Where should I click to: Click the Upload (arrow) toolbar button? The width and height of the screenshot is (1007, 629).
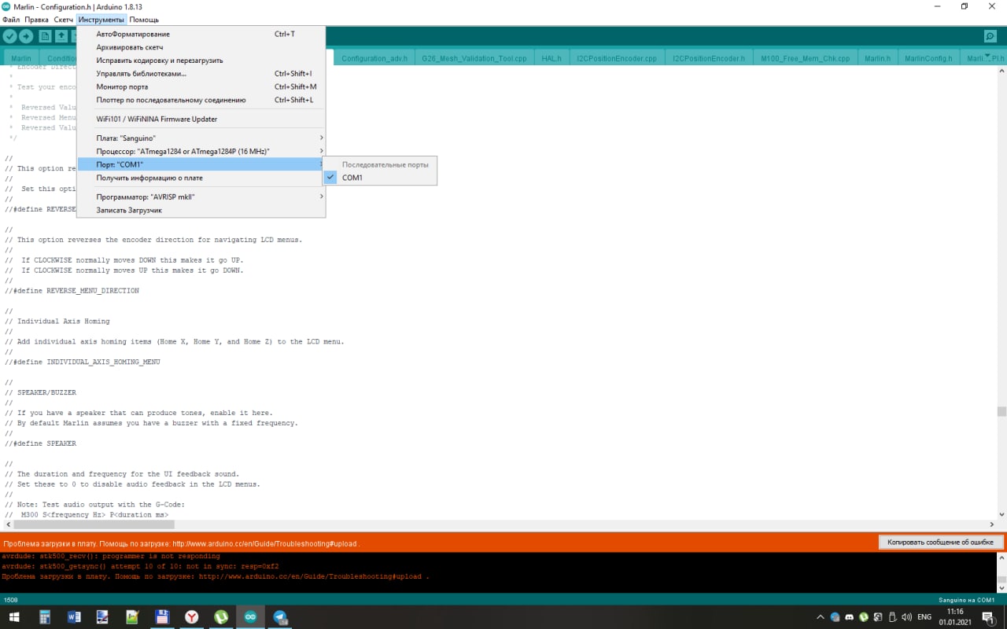27,36
